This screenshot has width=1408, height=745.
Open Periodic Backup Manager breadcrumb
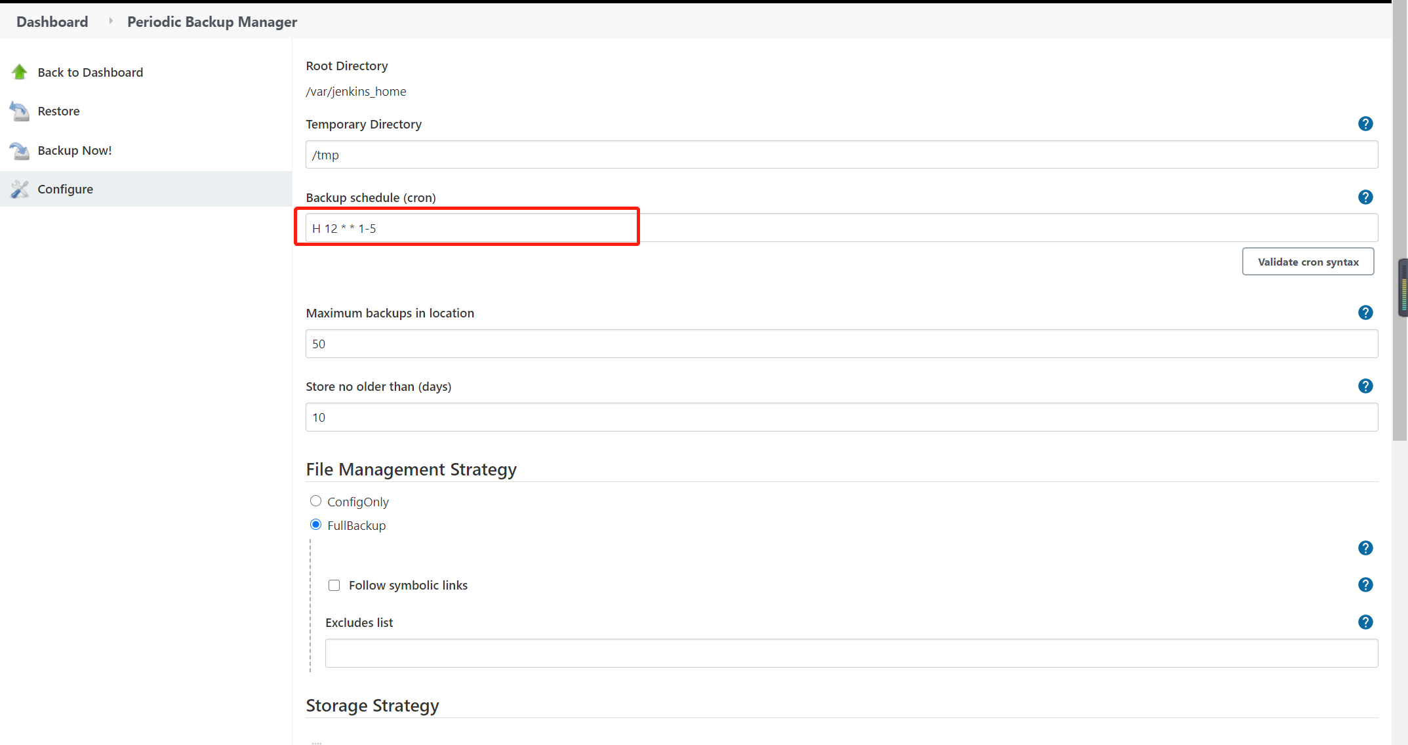(212, 22)
